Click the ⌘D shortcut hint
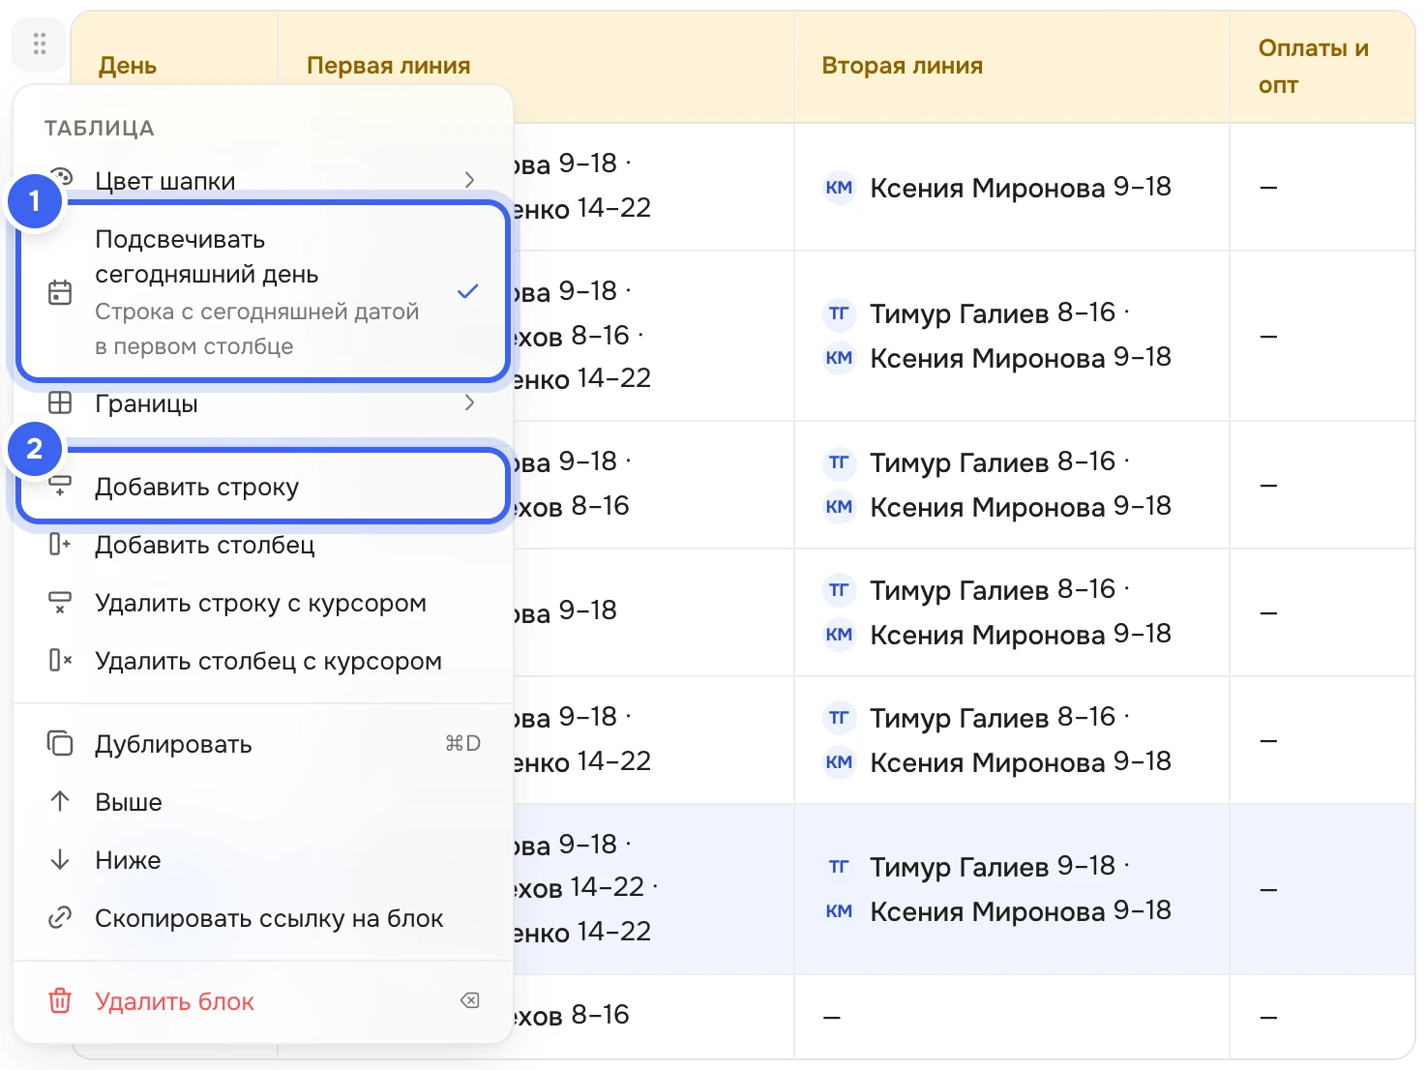The height and width of the screenshot is (1070, 1426). point(463,743)
